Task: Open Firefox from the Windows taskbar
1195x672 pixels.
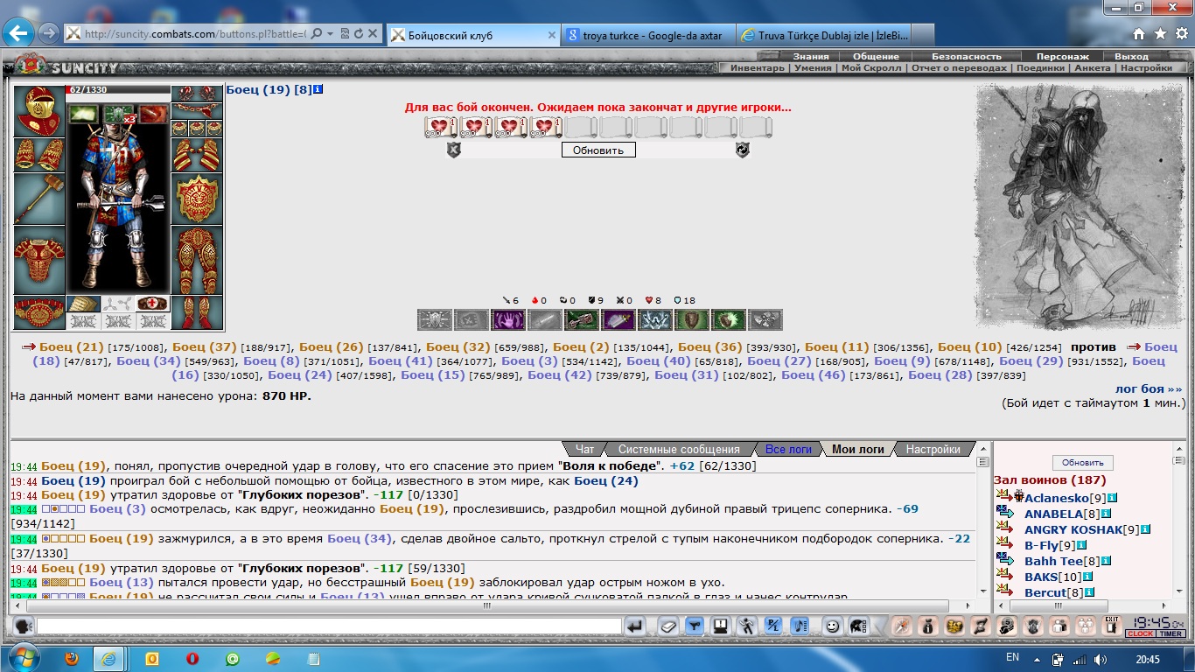Action: 71,658
